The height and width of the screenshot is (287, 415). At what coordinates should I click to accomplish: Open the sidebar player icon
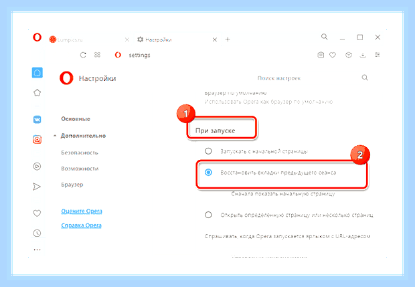(37, 167)
